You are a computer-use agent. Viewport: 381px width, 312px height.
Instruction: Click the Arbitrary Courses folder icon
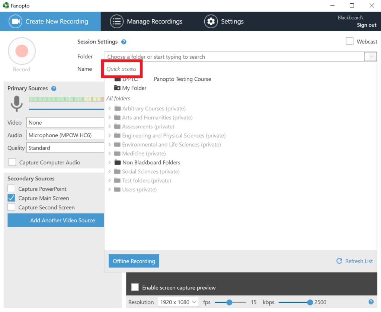(x=118, y=108)
